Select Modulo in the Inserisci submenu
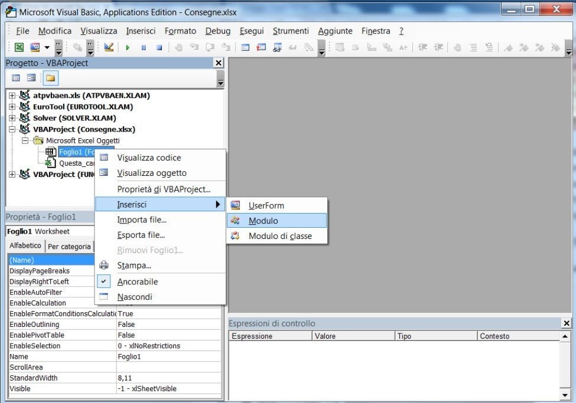Screen dimensions: 576x403 click(x=276, y=221)
